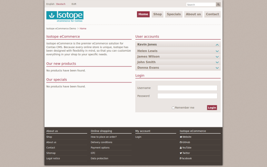Click the Our specials heading
The image size is (267, 167).
pyautogui.click(x=57, y=80)
